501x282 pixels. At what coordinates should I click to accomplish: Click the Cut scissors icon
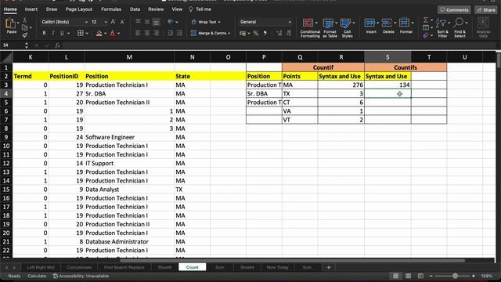(24, 20)
